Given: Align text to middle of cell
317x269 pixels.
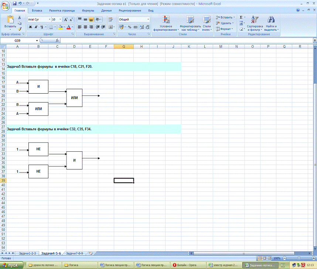Looking at the screenshot, I should coord(85,20).
